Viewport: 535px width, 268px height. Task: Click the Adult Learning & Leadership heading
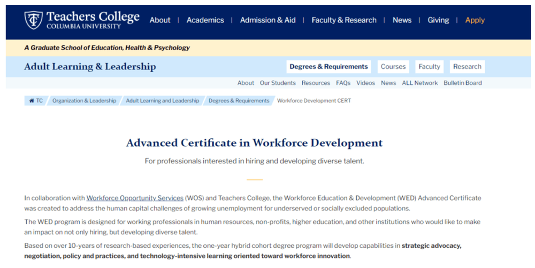click(90, 67)
